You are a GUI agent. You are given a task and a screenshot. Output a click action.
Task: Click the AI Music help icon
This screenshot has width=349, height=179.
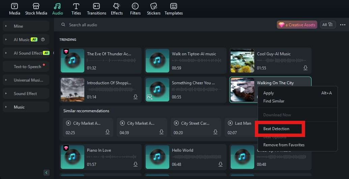click(x=43, y=39)
